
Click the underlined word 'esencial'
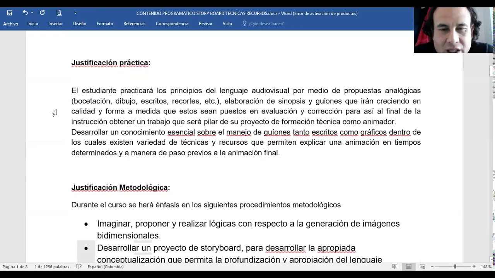point(181,132)
